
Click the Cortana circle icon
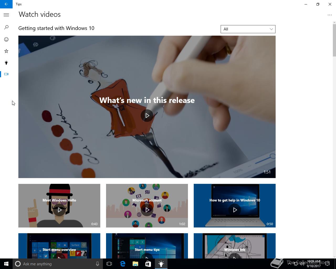click(18, 264)
